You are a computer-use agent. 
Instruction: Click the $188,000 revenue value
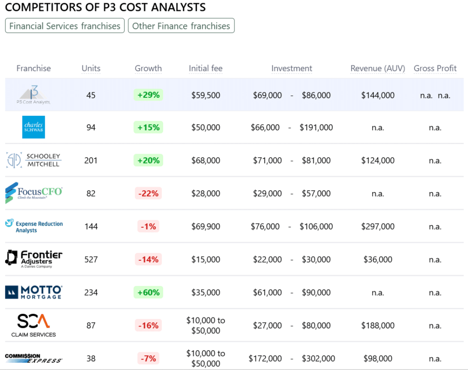click(x=378, y=326)
